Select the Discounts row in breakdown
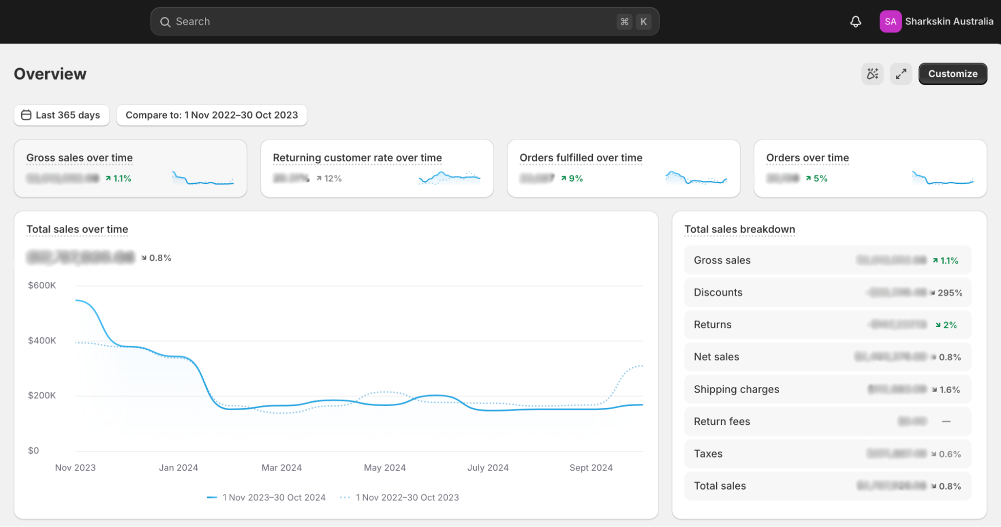Screen dimensions: 1001x527 click(827, 292)
